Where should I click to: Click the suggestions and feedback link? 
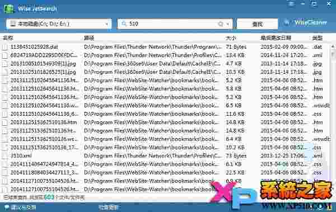pyautogui.click(x=23, y=208)
